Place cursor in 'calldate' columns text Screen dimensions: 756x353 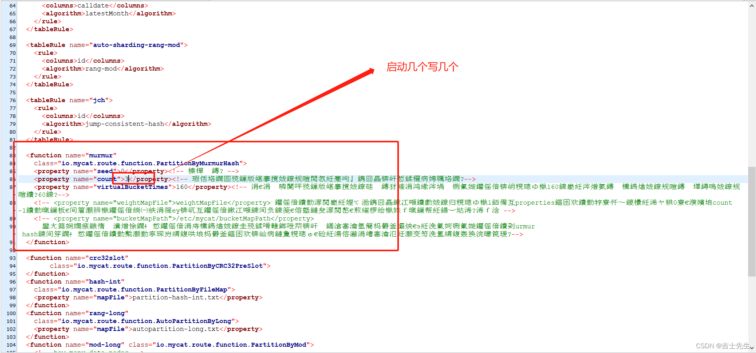pos(93,6)
